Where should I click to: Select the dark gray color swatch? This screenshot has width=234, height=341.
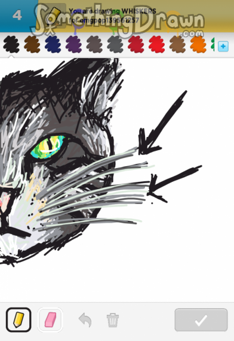[115, 44]
